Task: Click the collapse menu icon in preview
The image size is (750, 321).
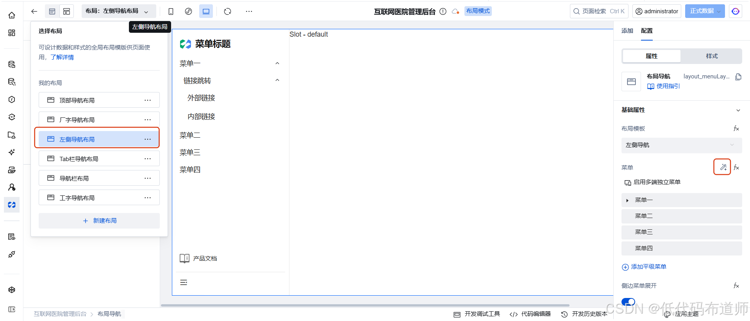Action: [x=184, y=282]
